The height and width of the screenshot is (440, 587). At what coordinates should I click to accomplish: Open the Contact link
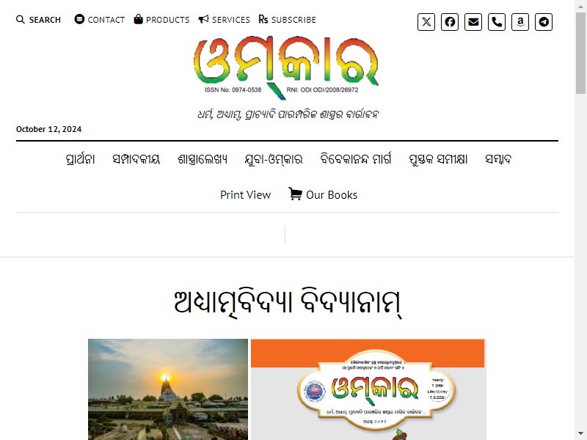click(x=100, y=20)
